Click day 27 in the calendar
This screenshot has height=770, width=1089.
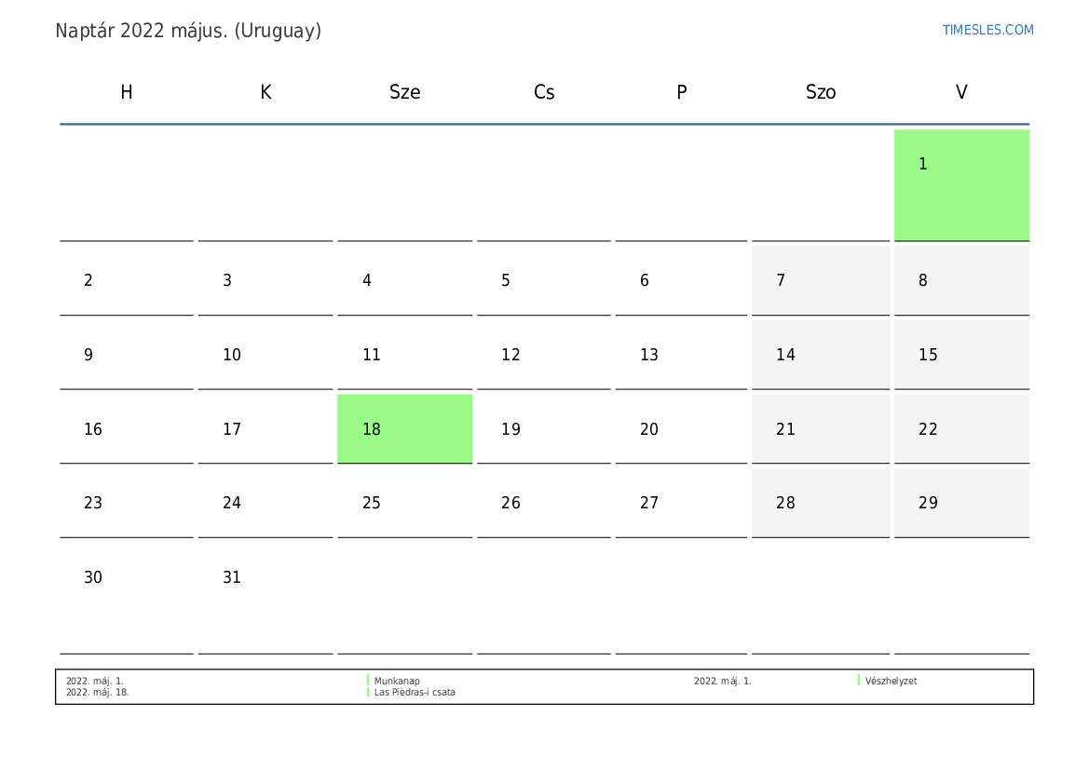tap(681, 503)
